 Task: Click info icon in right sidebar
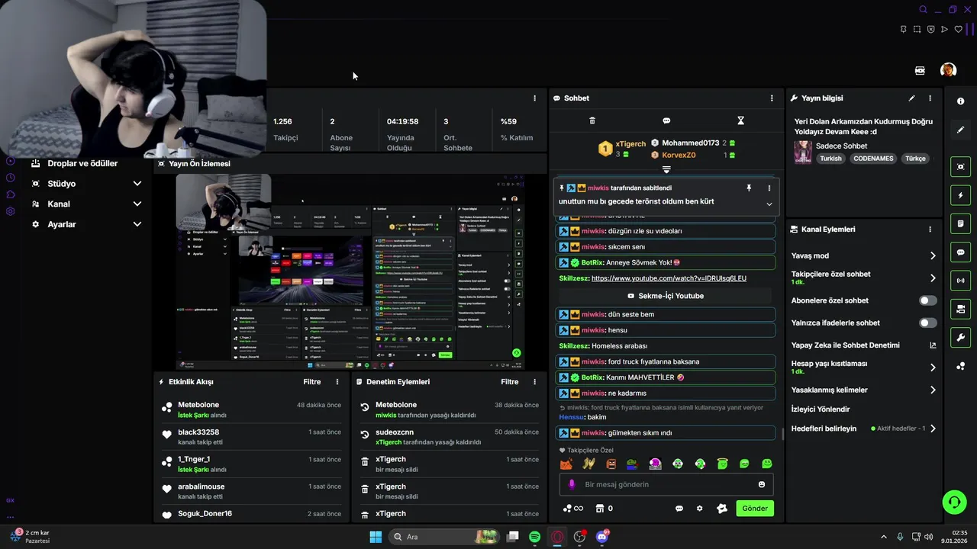[960, 101]
